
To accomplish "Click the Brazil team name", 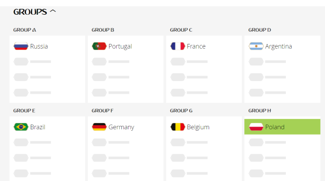I will [38, 127].
